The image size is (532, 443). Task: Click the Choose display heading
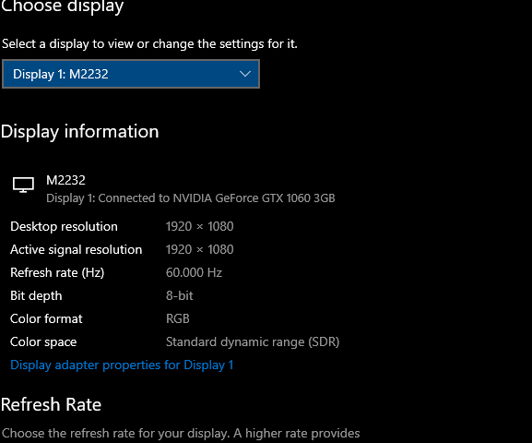pyautogui.click(x=62, y=6)
